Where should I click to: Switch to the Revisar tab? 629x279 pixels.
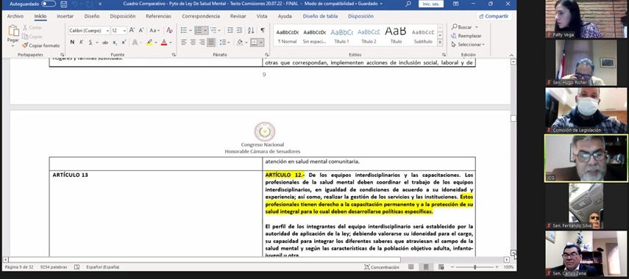(x=238, y=16)
